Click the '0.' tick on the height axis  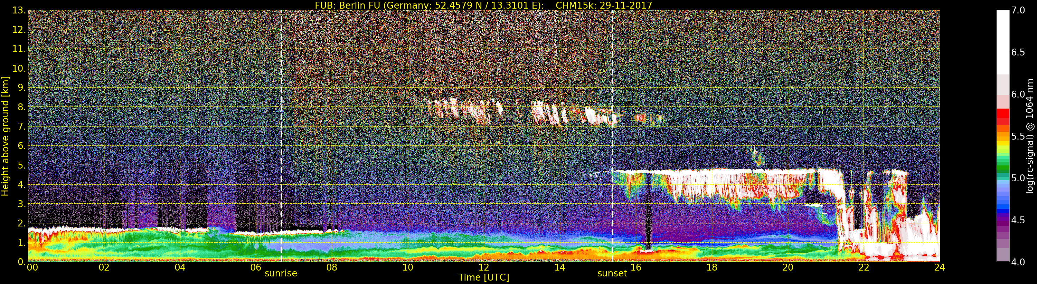tap(21, 262)
